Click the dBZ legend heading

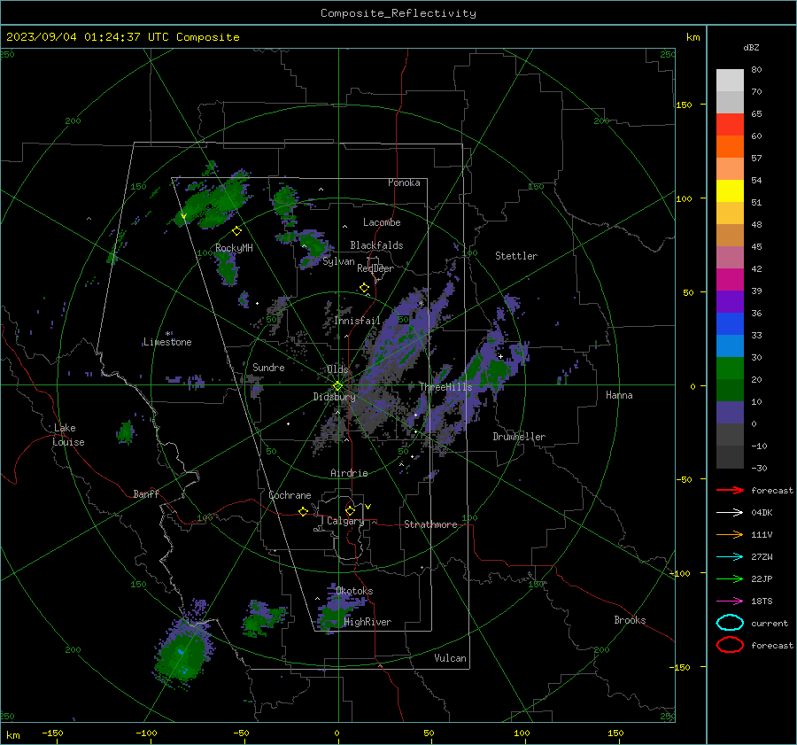[x=751, y=47]
